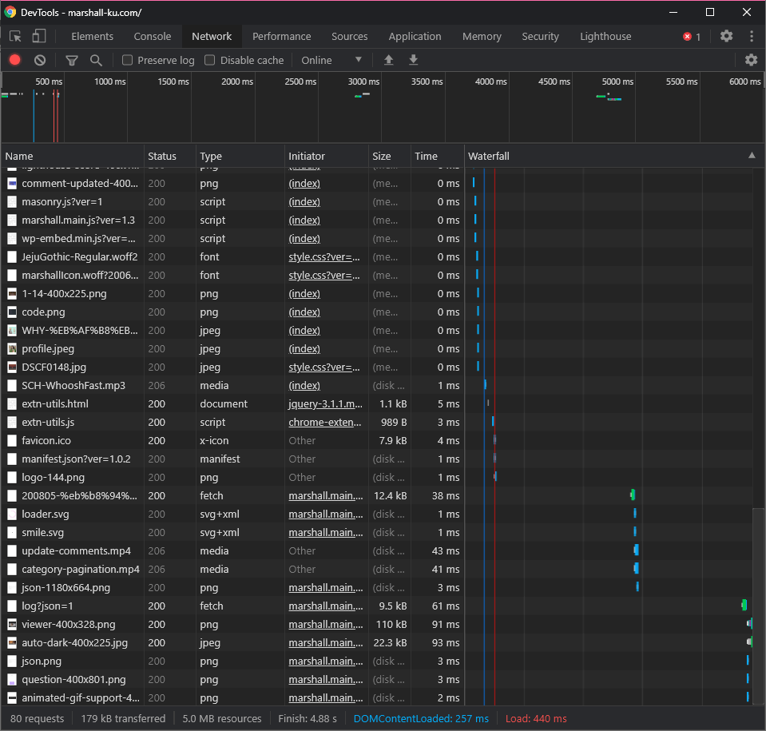Open the jquery-3.1.1 initiator link for extn-utils.html
This screenshot has width=766, height=731.
point(325,403)
